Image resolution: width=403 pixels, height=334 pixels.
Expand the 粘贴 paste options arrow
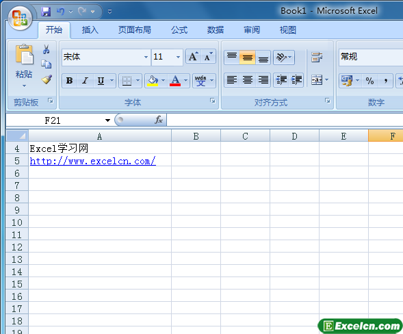coord(24,86)
